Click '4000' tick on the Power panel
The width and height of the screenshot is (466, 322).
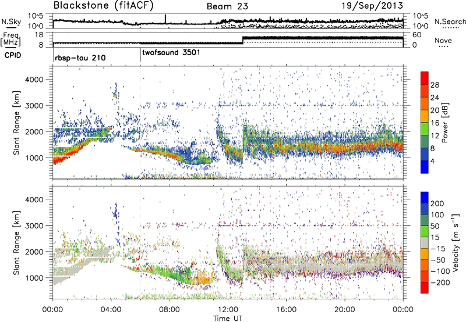click(34, 80)
